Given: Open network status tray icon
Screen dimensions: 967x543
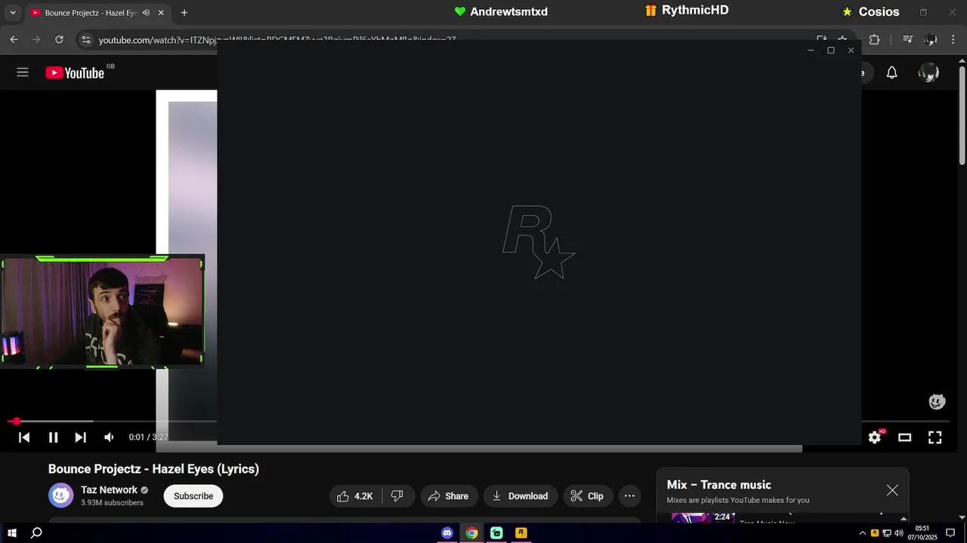Looking at the screenshot, I should 887,532.
